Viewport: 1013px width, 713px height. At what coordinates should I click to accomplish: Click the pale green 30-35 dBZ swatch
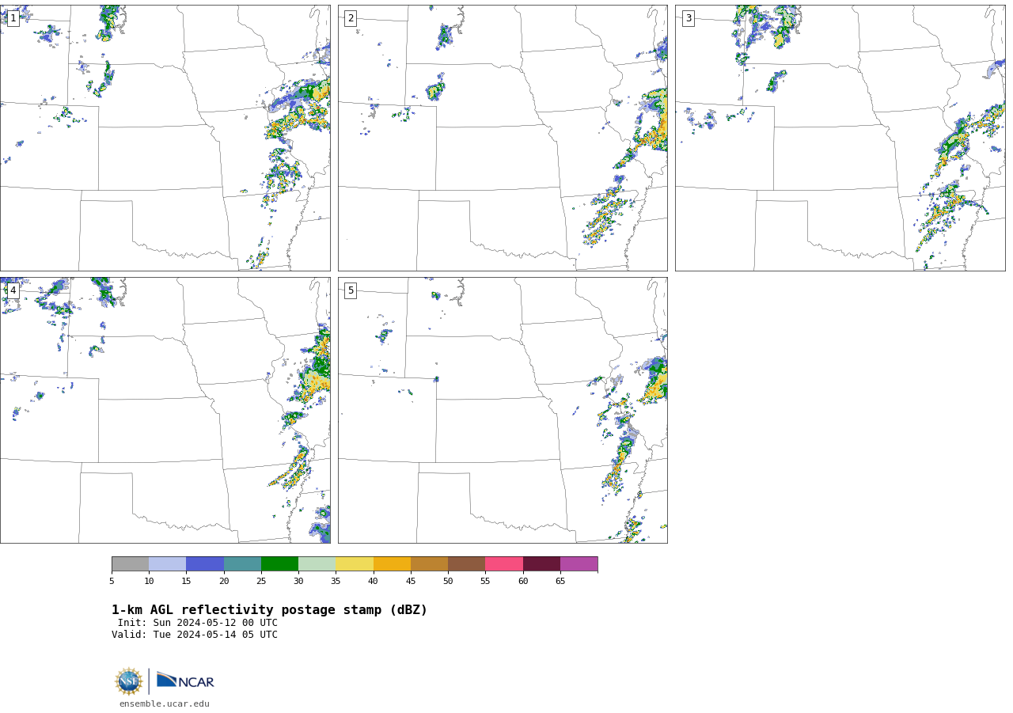[x=317, y=564]
